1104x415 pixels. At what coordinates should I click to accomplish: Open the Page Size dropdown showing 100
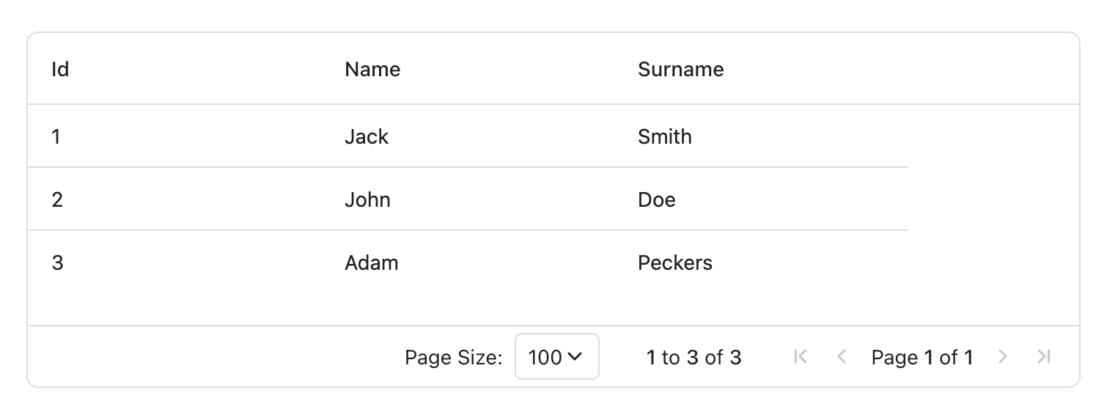pos(557,357)
